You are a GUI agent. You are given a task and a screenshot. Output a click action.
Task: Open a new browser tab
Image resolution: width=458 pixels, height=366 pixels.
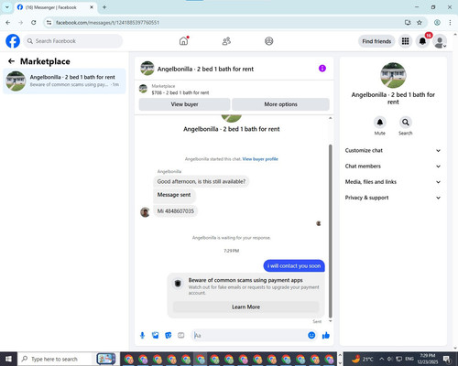pyautogui.click(x=104, y=7)
